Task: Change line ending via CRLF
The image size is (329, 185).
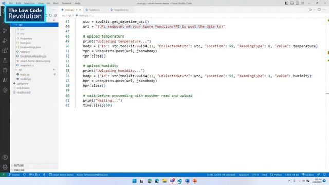Action: pyautogui.click(x=264, y=175)
